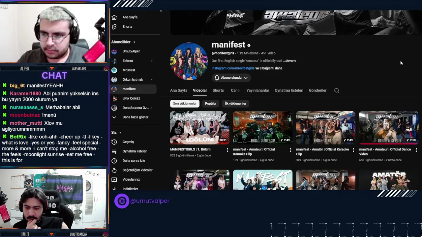Open the İndirilenler download icon
The image size is (422, 237).
click(x=114, y=189)
